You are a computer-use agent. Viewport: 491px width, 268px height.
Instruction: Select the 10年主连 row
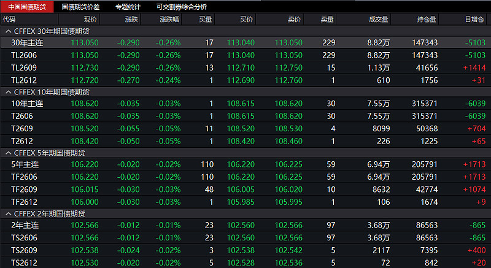[245, 104]
